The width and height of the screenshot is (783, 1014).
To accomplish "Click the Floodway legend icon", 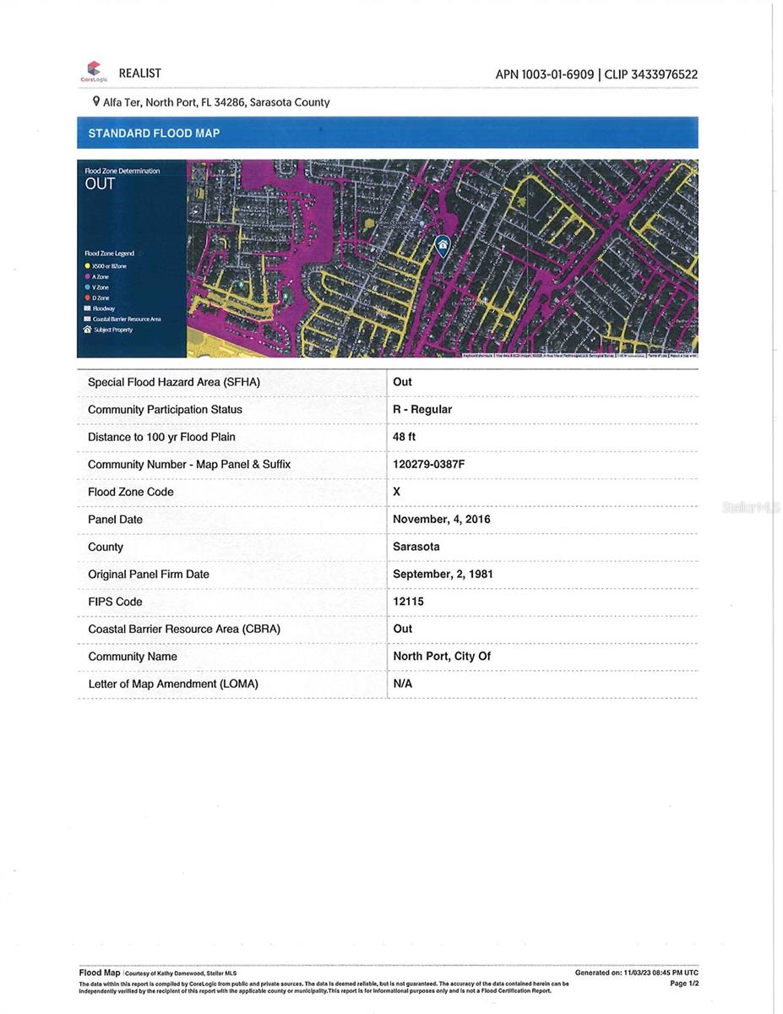I will pyautogui.click(x=87, y=308).
